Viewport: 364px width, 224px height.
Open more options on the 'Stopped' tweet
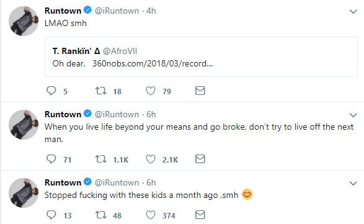pos(353,183)
